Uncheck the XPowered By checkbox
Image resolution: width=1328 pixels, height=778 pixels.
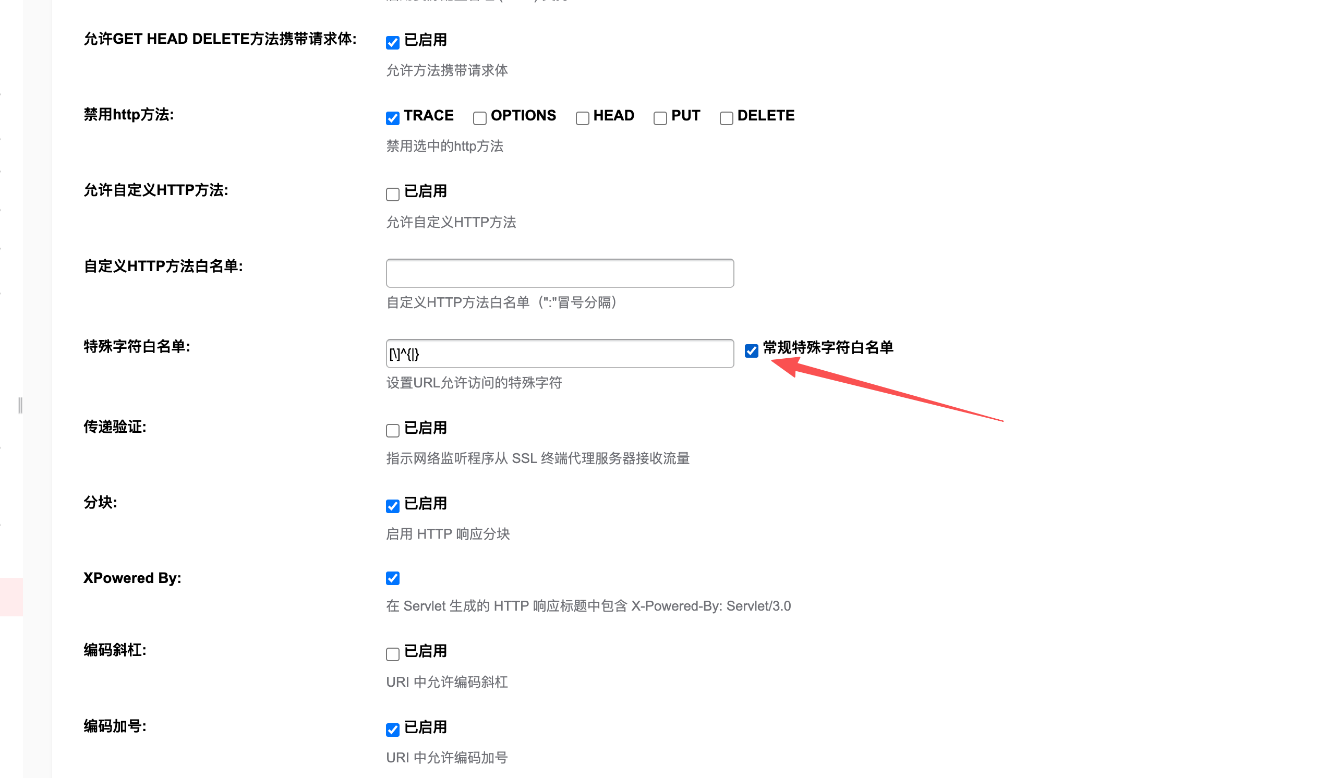(393, 578)
